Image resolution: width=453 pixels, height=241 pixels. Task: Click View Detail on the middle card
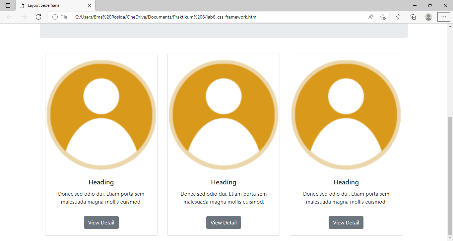click(x=224, y=222)
